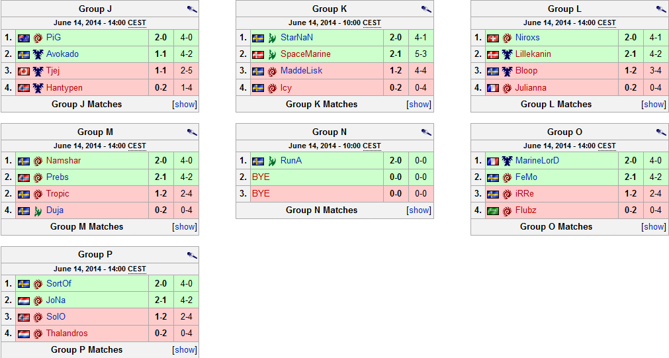Click the microphone icon in Group O header
This screenshot has height=358, width=669.
point(662,132)
